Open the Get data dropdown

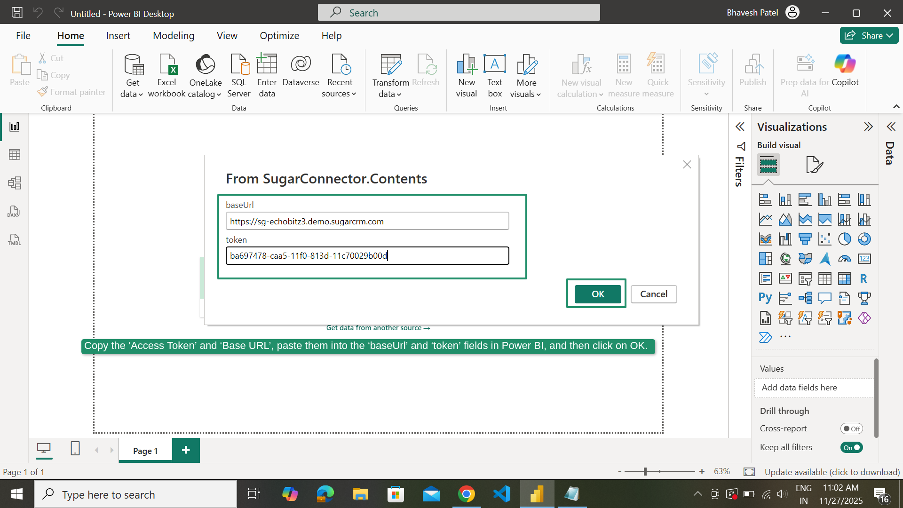132,75
